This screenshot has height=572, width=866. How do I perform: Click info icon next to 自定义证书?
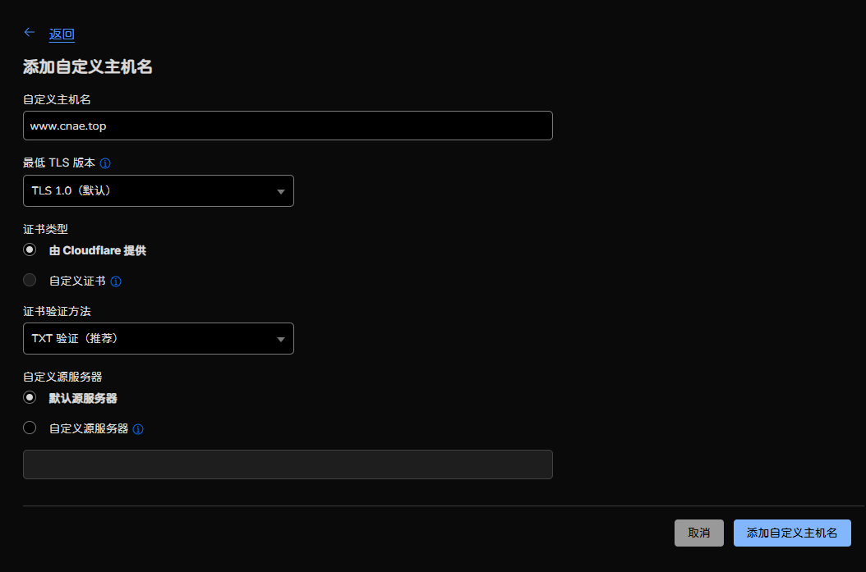click(x=116, y=281)
